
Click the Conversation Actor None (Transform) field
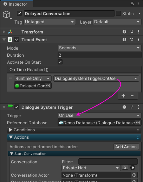click(99, 175)
